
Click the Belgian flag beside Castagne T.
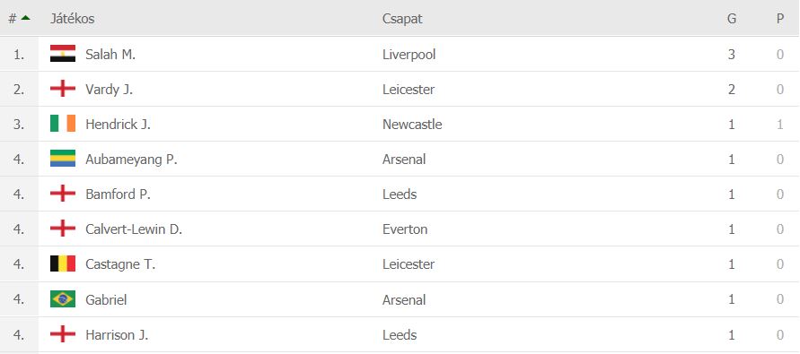tap(63, 263)
